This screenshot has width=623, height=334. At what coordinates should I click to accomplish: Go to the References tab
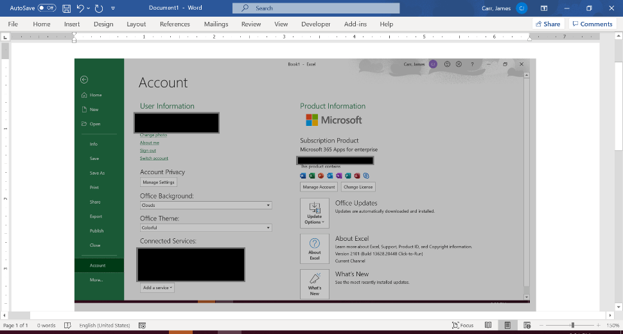click(x=175, y=24)
